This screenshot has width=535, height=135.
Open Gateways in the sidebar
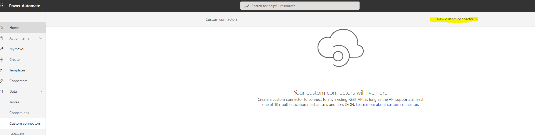pyautogui.click(x=17, y=133)
